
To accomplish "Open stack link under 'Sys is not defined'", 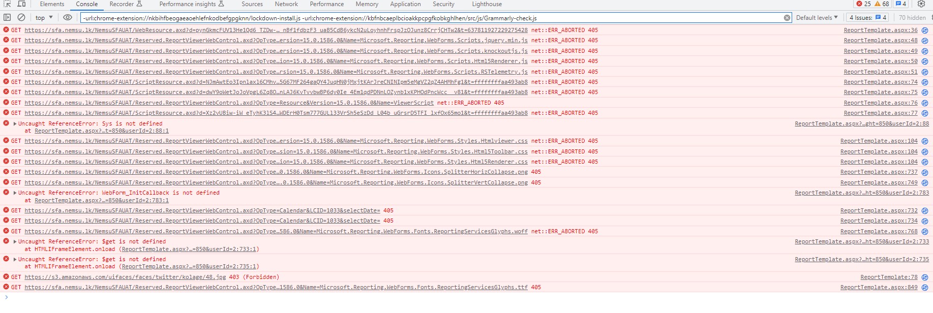I will 102,131.
